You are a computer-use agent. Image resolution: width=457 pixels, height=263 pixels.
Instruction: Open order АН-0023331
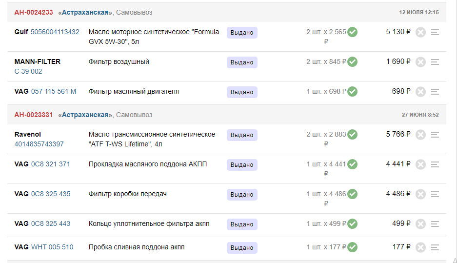(34, 115)
